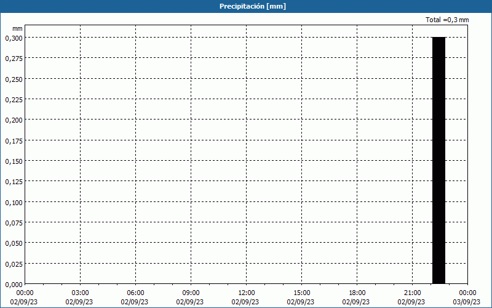
Task: Select the 0,250 y-axis label
Action: [x=14, y=79]
